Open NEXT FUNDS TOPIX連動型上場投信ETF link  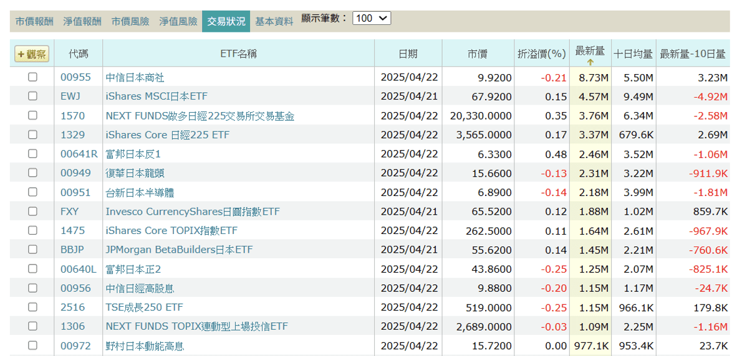[x=196, y=326]
